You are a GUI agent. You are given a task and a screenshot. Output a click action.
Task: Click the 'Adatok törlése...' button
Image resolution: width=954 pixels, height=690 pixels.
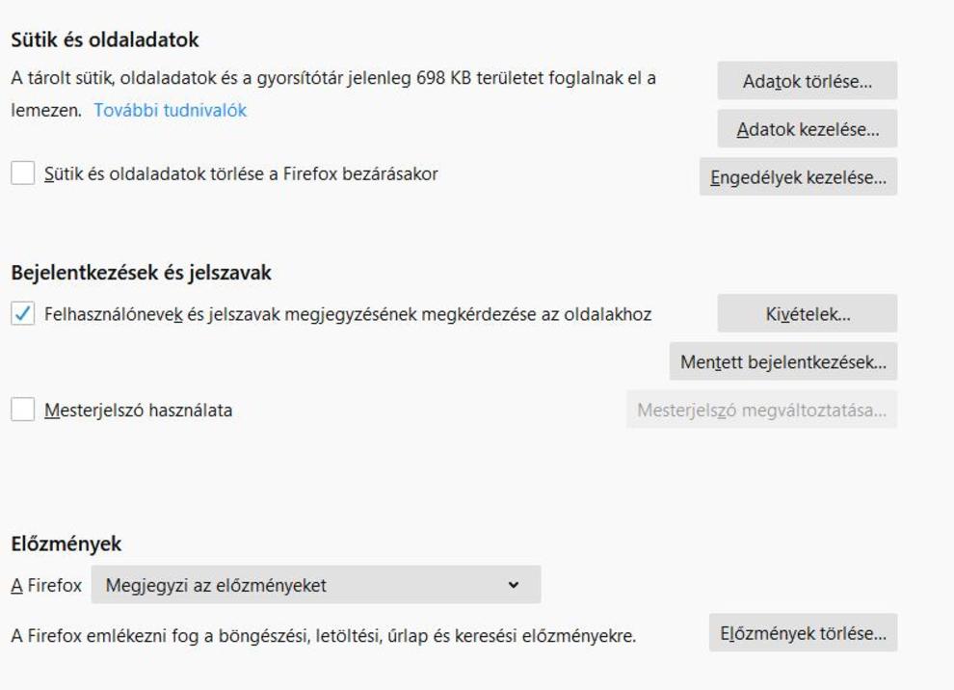coord(807,82)
